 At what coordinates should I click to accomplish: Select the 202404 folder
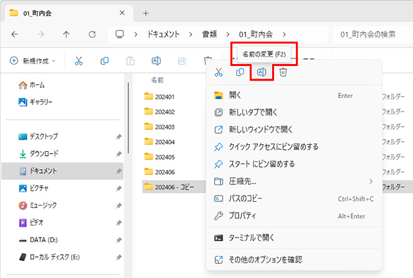pyautogui.click(x=159, y=142)
